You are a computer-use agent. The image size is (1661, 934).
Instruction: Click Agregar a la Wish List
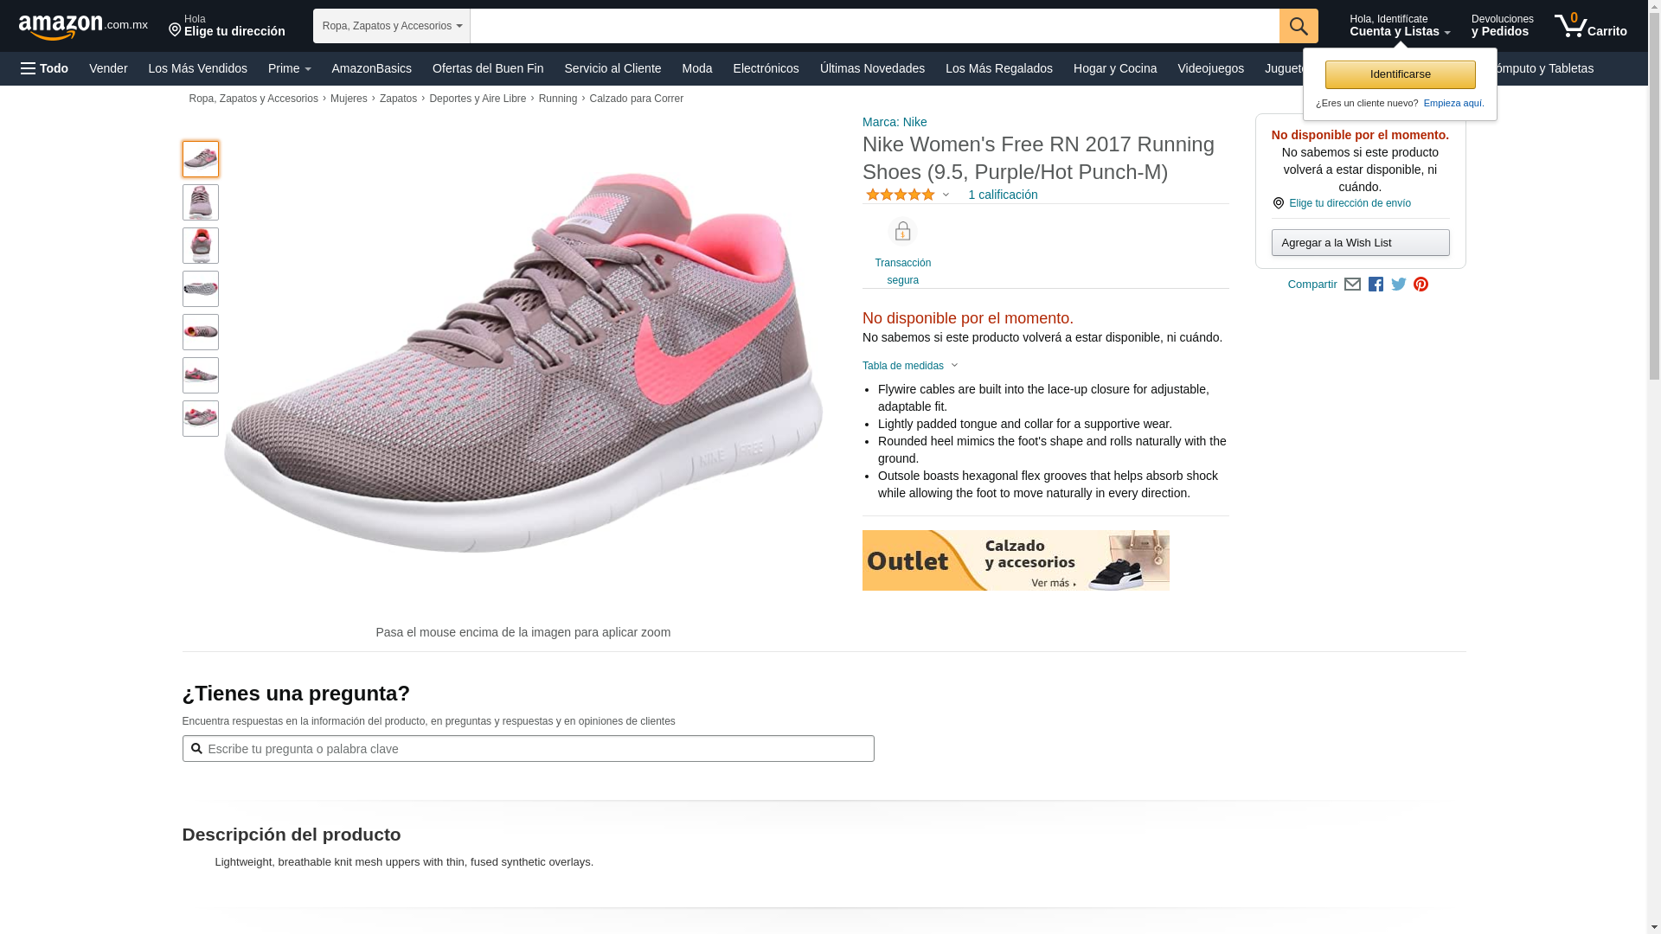[1360, 243]
